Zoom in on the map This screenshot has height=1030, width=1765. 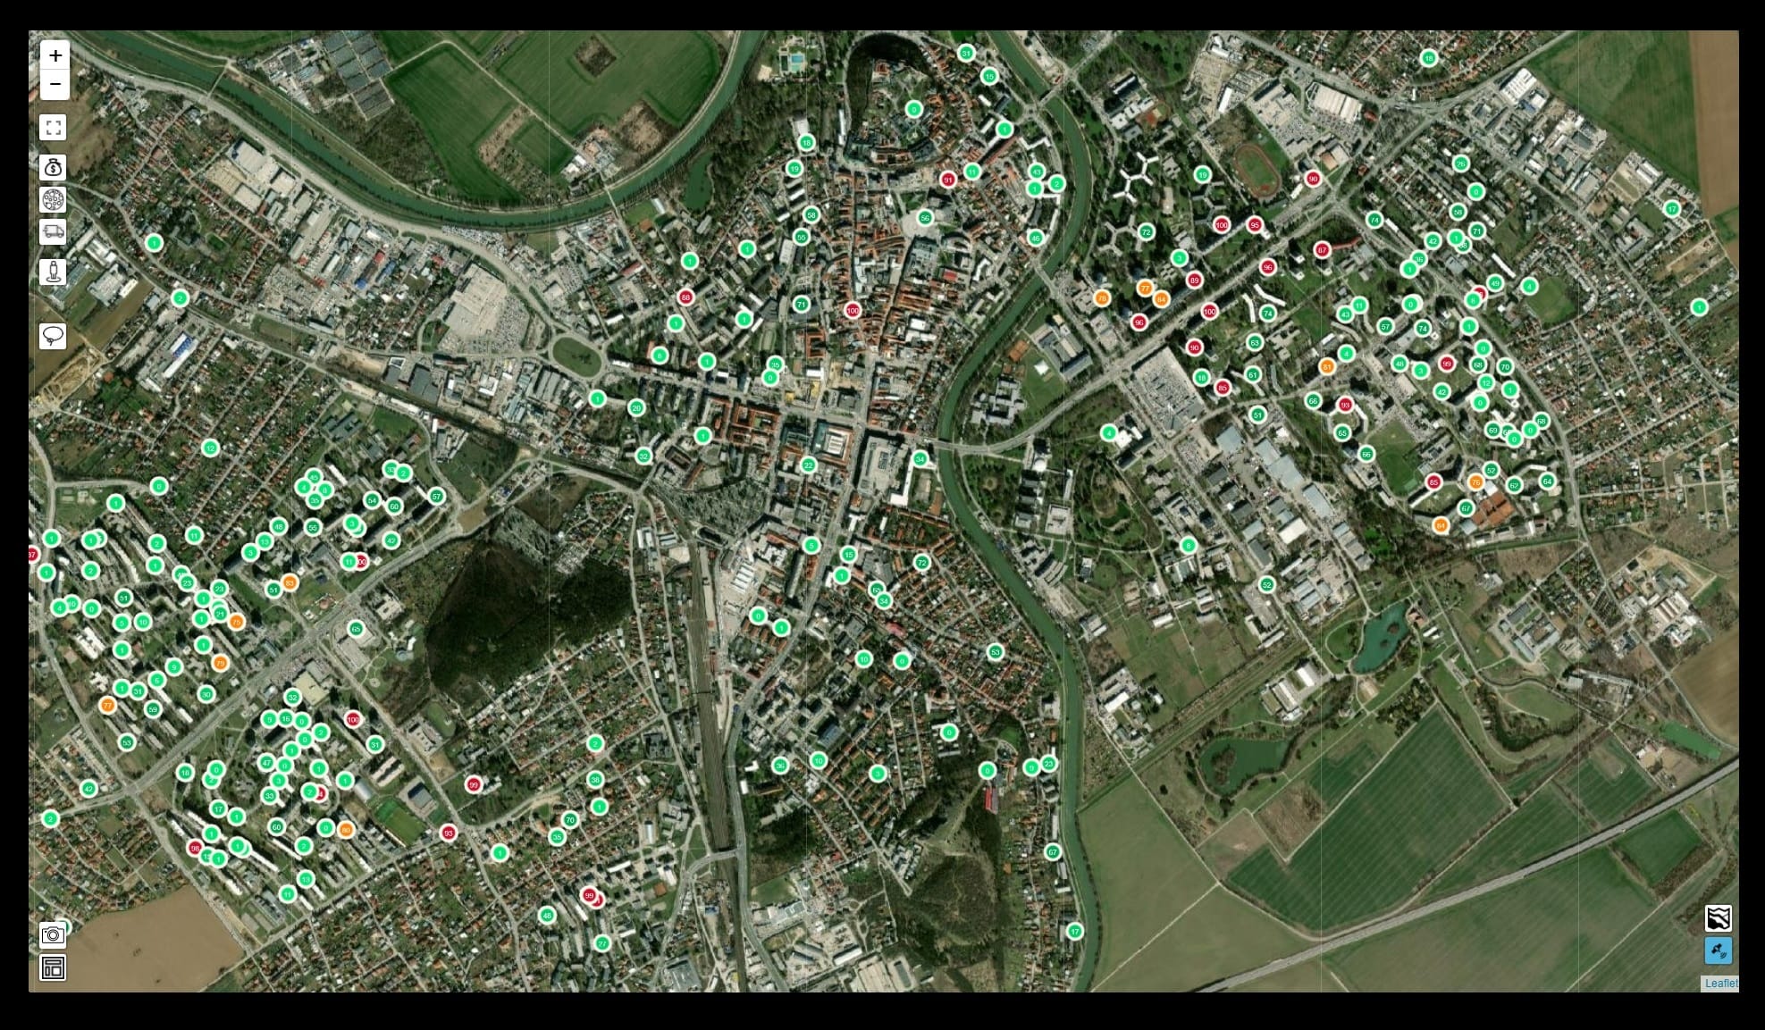(x=55, y=55)
